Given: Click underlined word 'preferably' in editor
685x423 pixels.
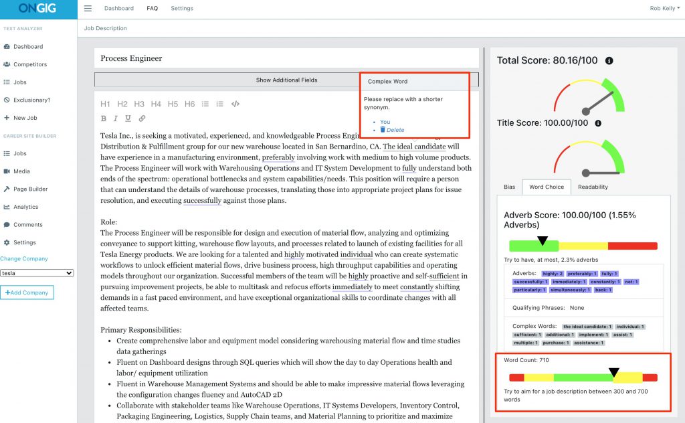Looking at the screenshot, I should click(x=278, y=157).
